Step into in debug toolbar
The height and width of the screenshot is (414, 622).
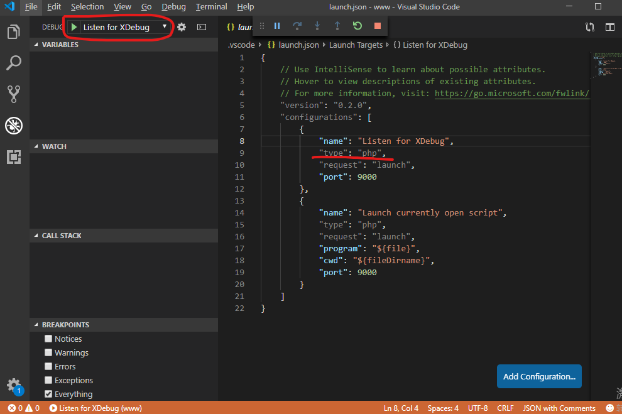click(x=317, y=26)
